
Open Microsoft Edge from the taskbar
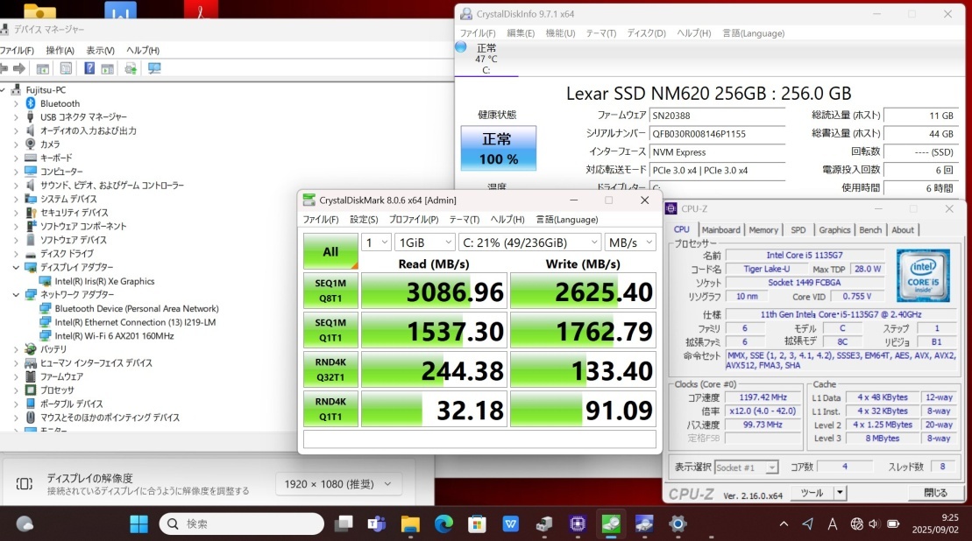443,523
